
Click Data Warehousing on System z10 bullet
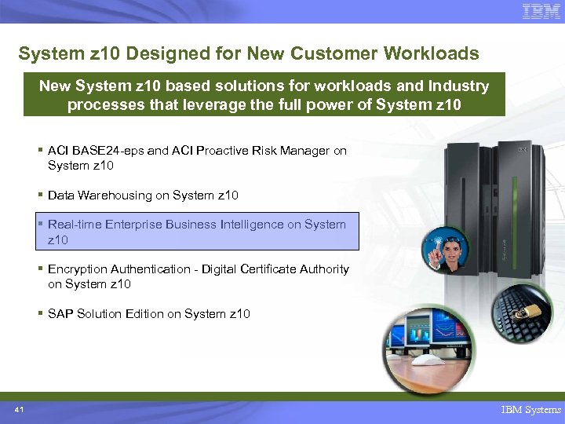pos(143,195)
